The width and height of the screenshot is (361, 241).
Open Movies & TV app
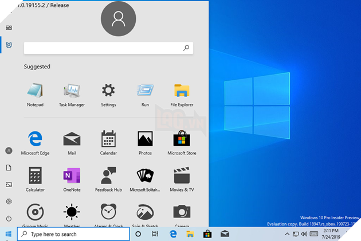[x=182, y=180]
